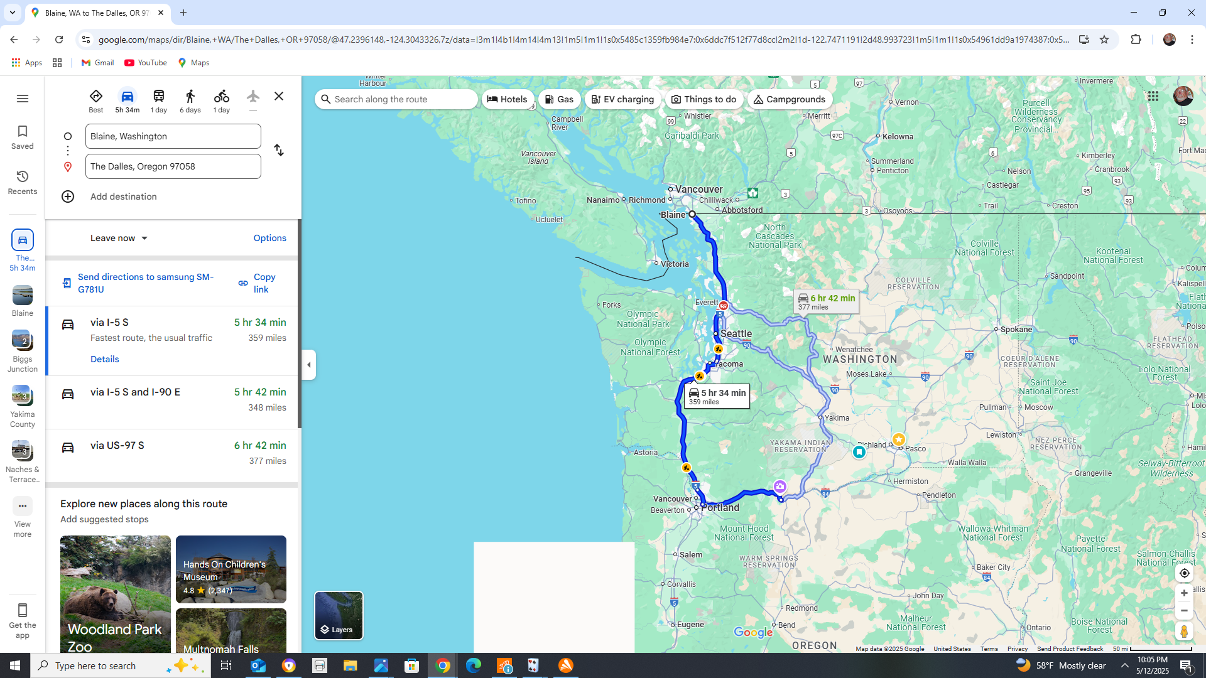Click the Saved bookmark icon
Image resolution: width=1206 pixels, height=678 pixels.
23,136
